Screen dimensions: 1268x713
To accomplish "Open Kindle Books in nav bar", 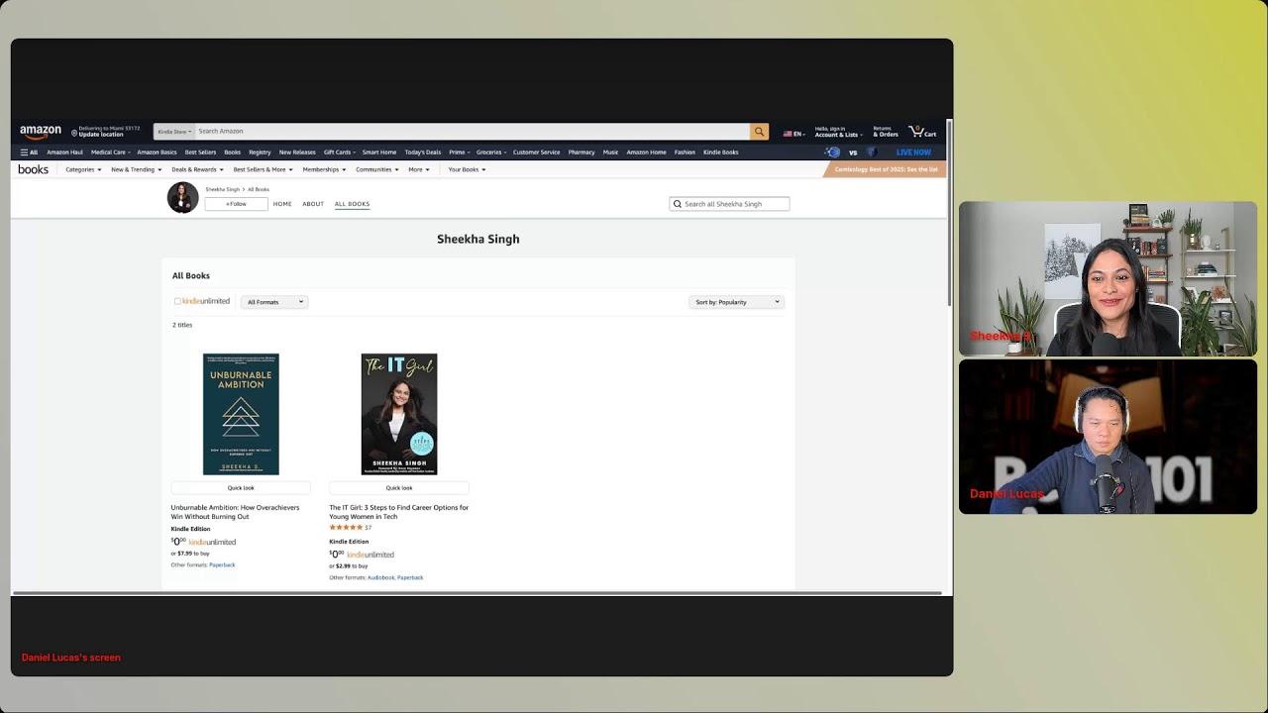I will pos(721,153).
